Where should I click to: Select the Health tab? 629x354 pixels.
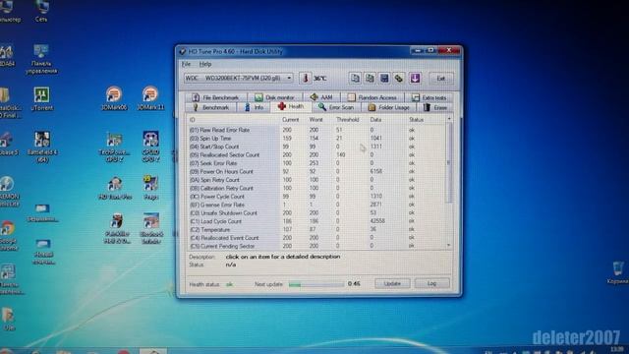point(291,107)
